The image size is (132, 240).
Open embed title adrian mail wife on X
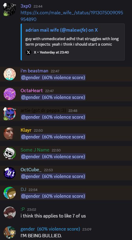click(61, 30)
